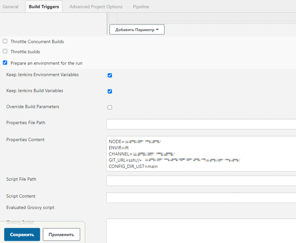Select the Build Triggers tab
Screen dimensions: 296x243
[x=44, y=7]
